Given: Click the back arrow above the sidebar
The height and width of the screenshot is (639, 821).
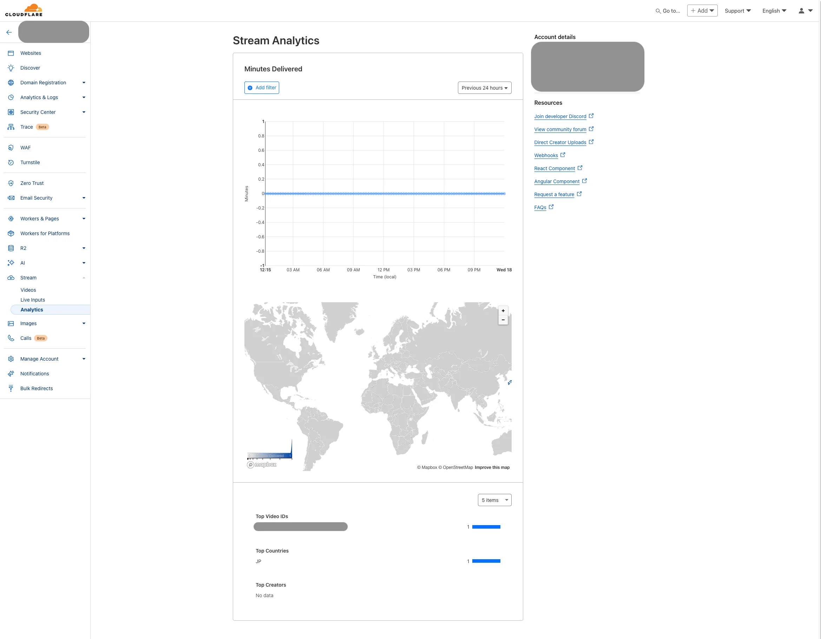Looking at the screenshot, I should [x=9, y=32].
